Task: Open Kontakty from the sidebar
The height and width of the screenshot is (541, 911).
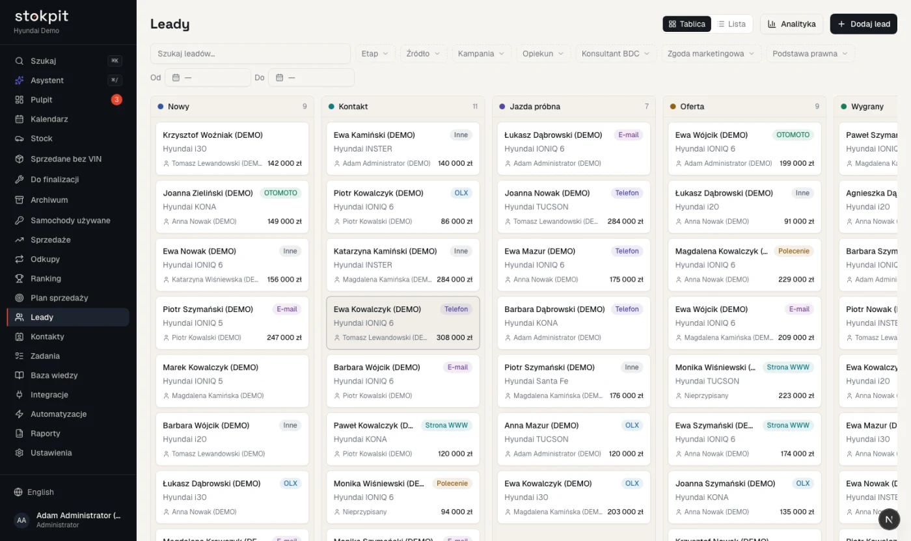Action: pyautogui.click(x=68, y=337)
